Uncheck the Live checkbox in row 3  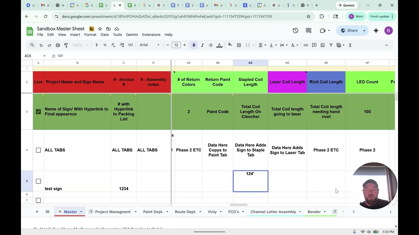click(x=38, y=112)
